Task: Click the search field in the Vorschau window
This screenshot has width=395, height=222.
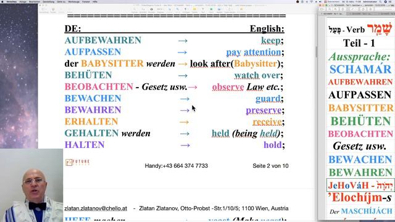Action: 385,9
